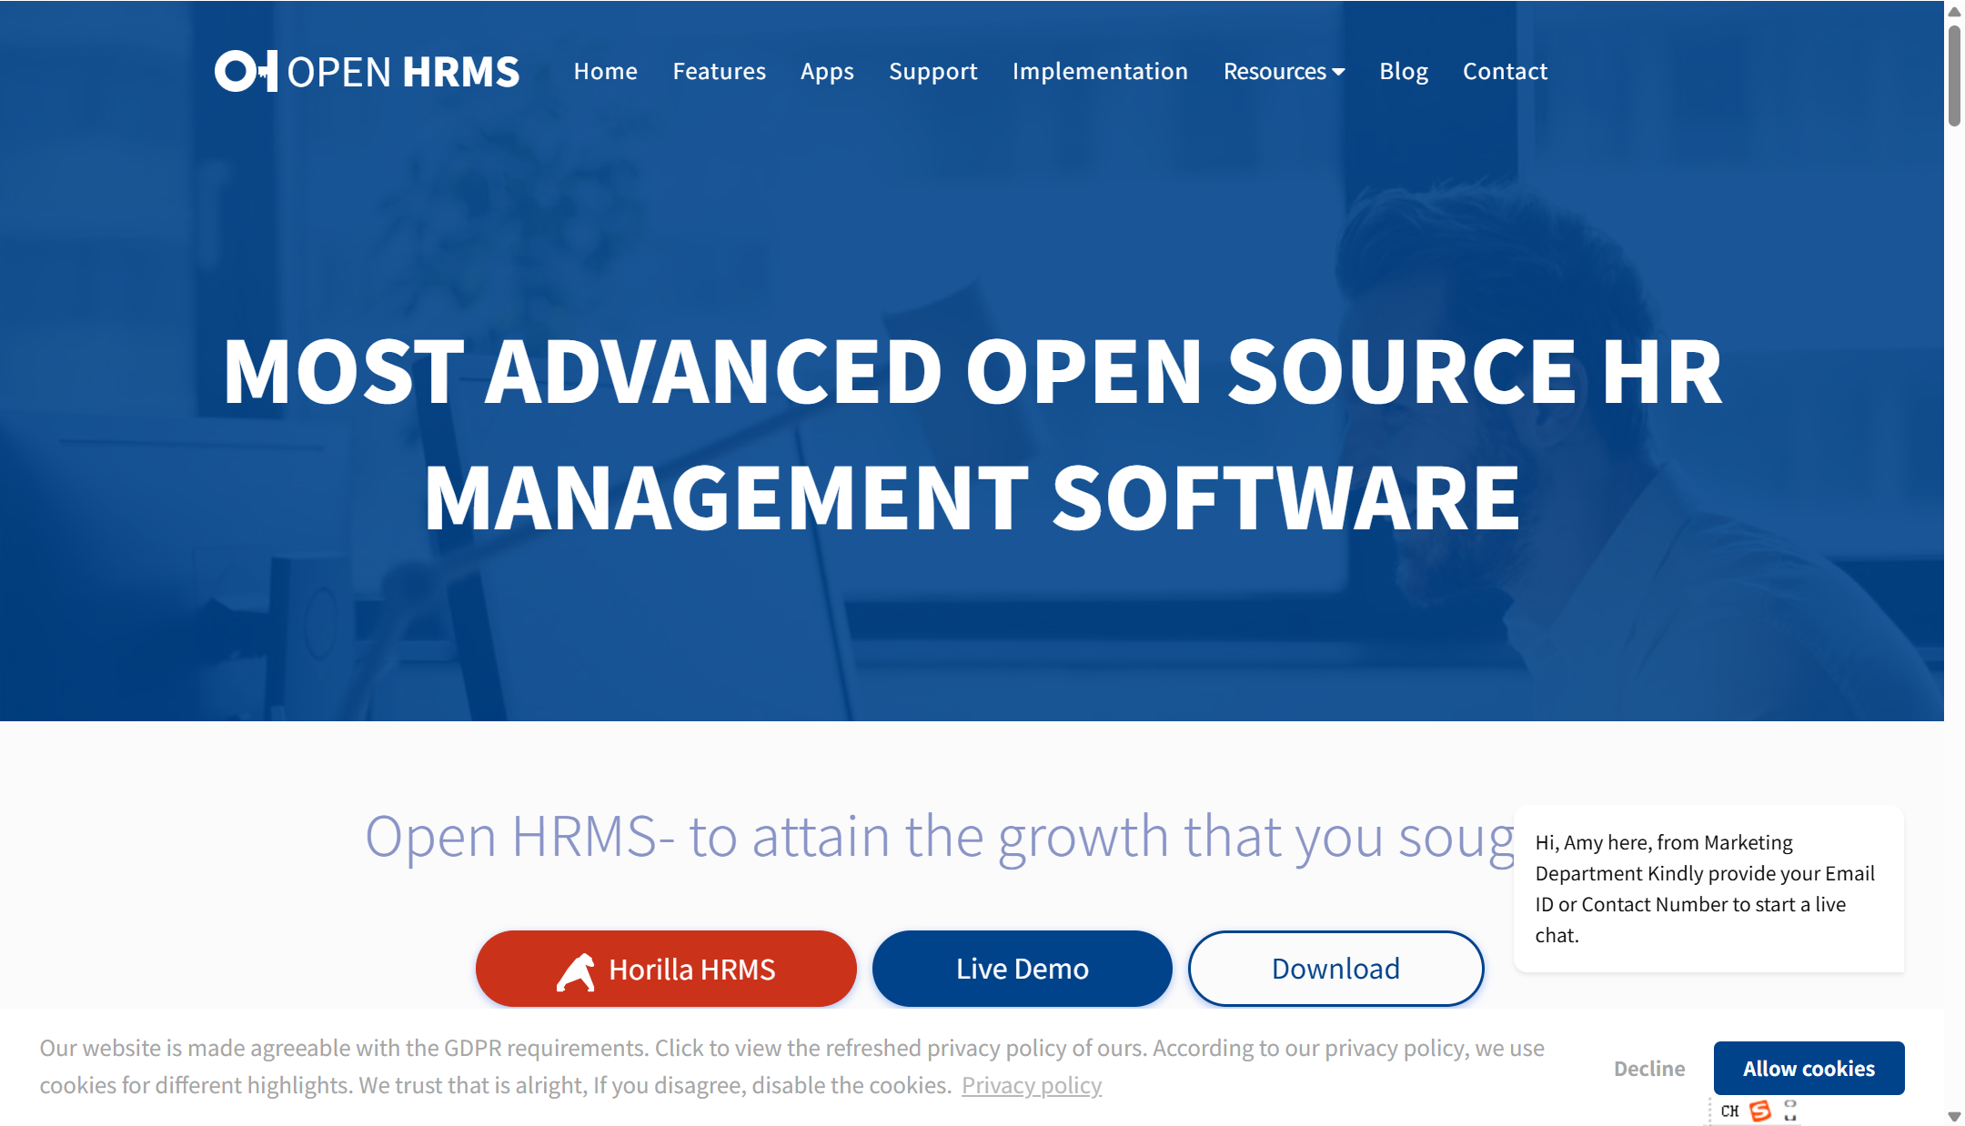1965x1126 pixels.
Task: Click the IME settings icon beside Sogou
Action: pyautogui.click(x=1790, y=1111)
